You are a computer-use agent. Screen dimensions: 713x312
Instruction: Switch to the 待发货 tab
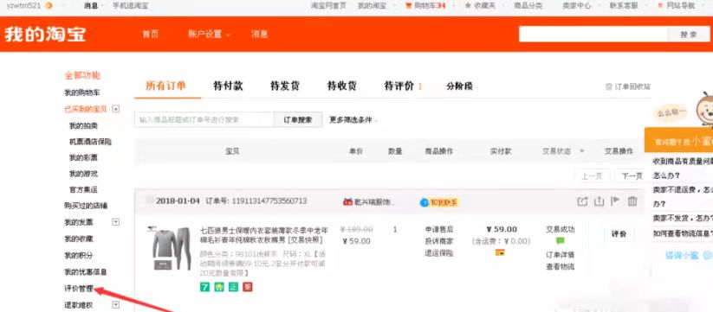(x=285, y=86)
